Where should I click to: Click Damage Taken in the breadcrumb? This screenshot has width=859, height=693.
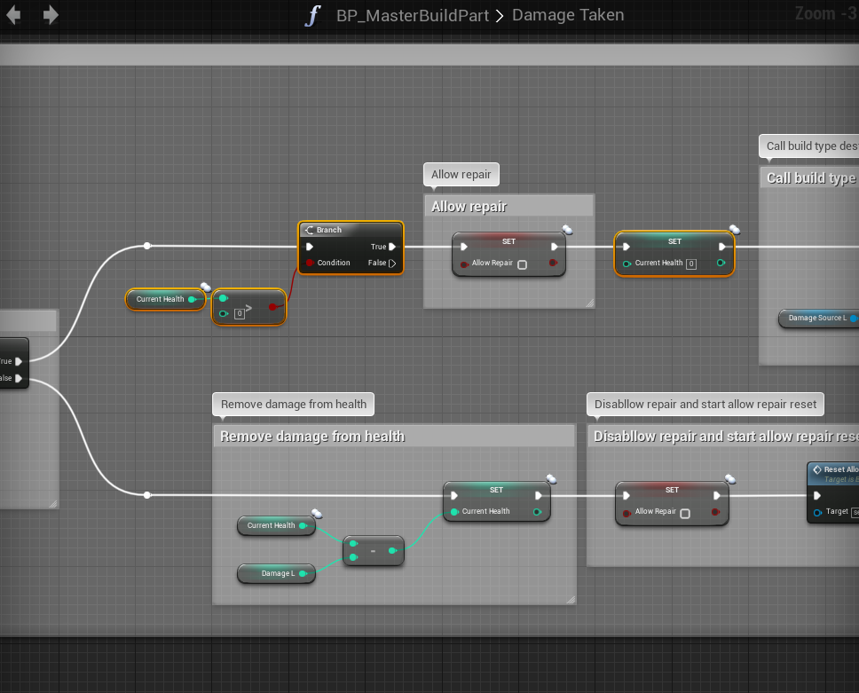[568, 16]
